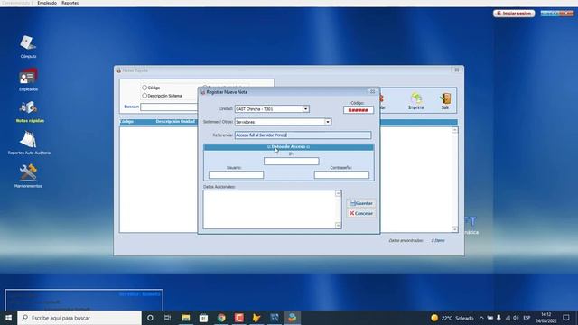
Task: Click scroll down arrow in Datos Adicionales
Action: pos(338,226)
